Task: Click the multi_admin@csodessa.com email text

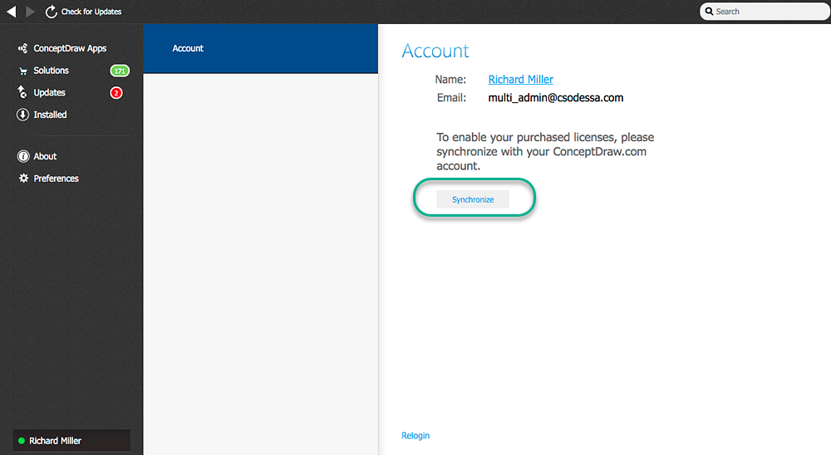Action: tap(555, 97)
